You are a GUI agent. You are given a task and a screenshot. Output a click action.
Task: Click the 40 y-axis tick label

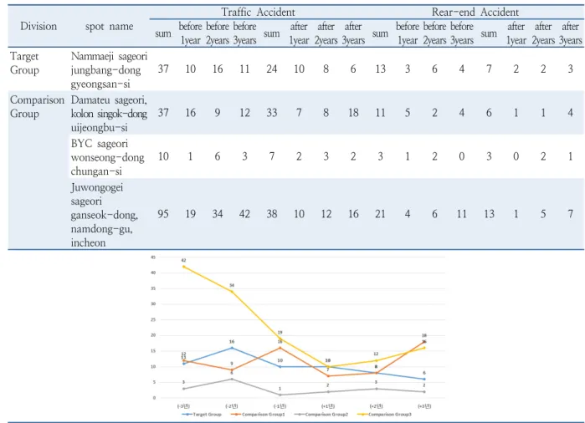[153, 273]
